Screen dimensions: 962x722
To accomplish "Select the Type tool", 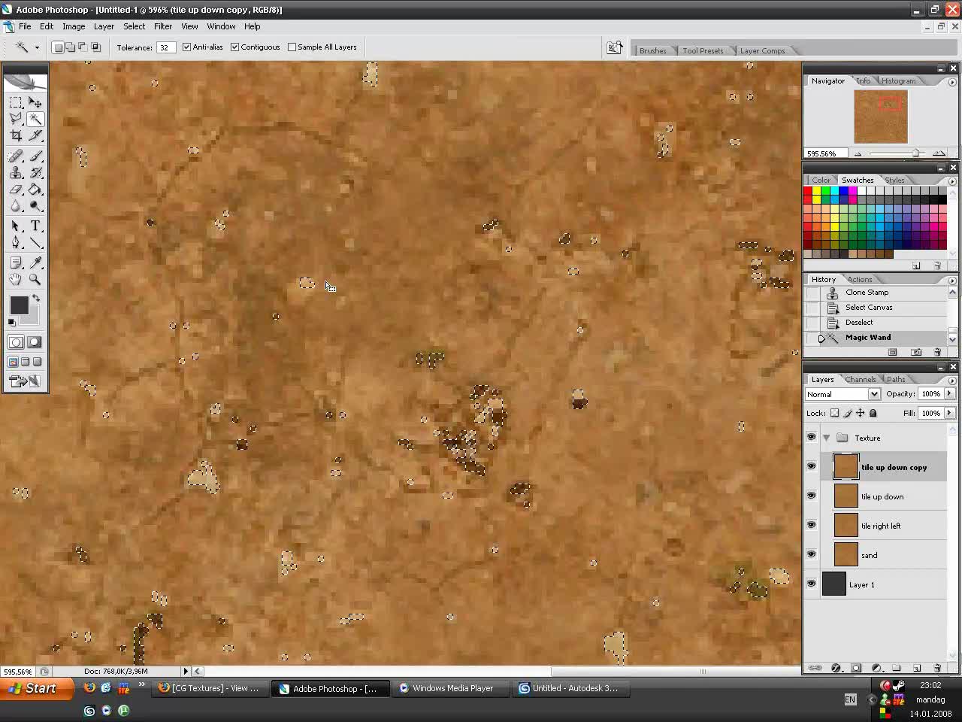I will [x=36, y=226].
